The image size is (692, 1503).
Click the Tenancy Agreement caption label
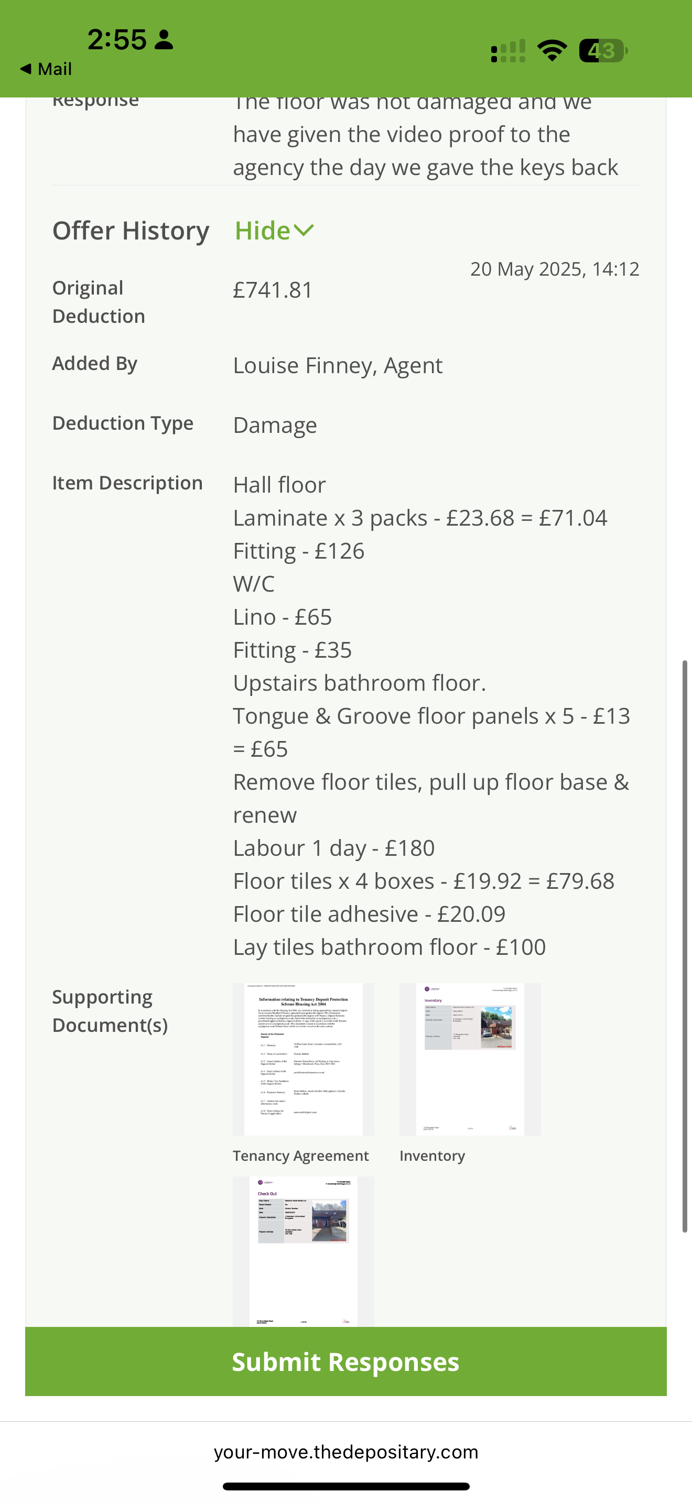pos(300,1156)
